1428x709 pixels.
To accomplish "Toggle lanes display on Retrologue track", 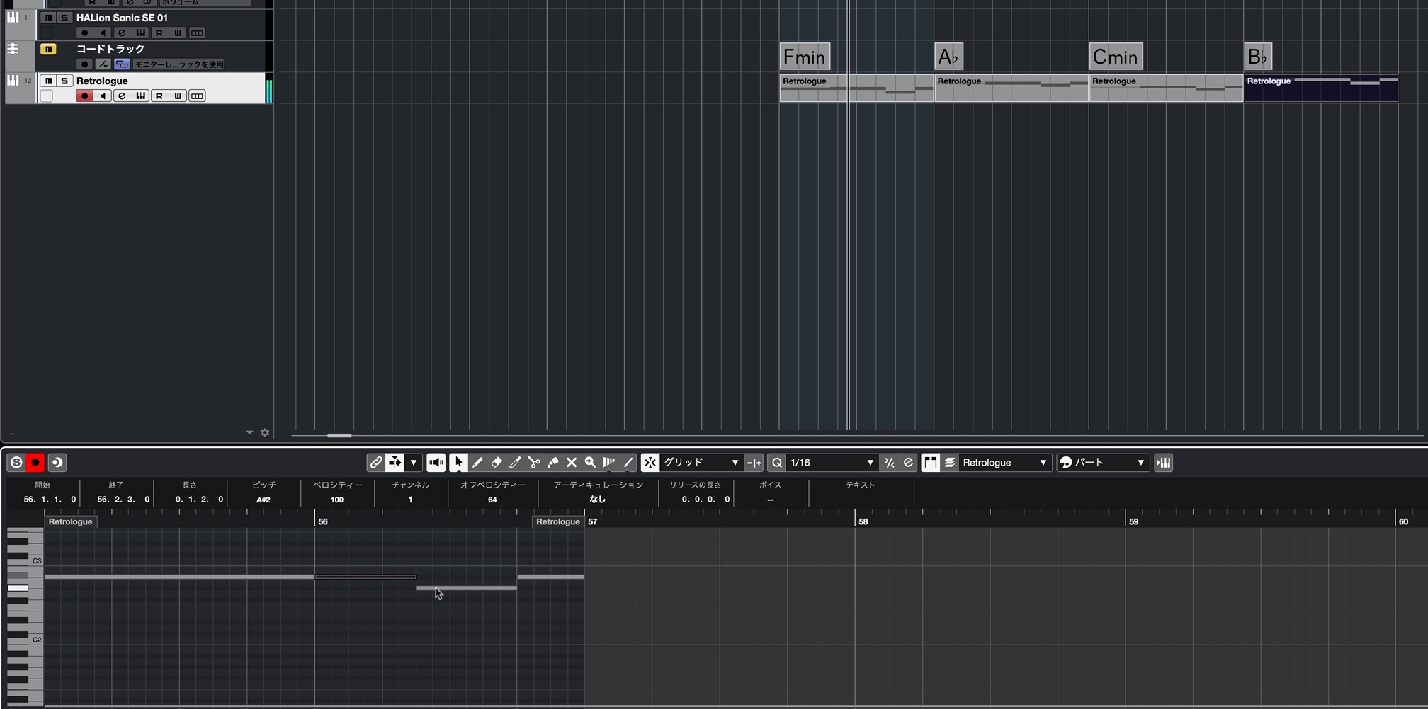I will [197, 96].
